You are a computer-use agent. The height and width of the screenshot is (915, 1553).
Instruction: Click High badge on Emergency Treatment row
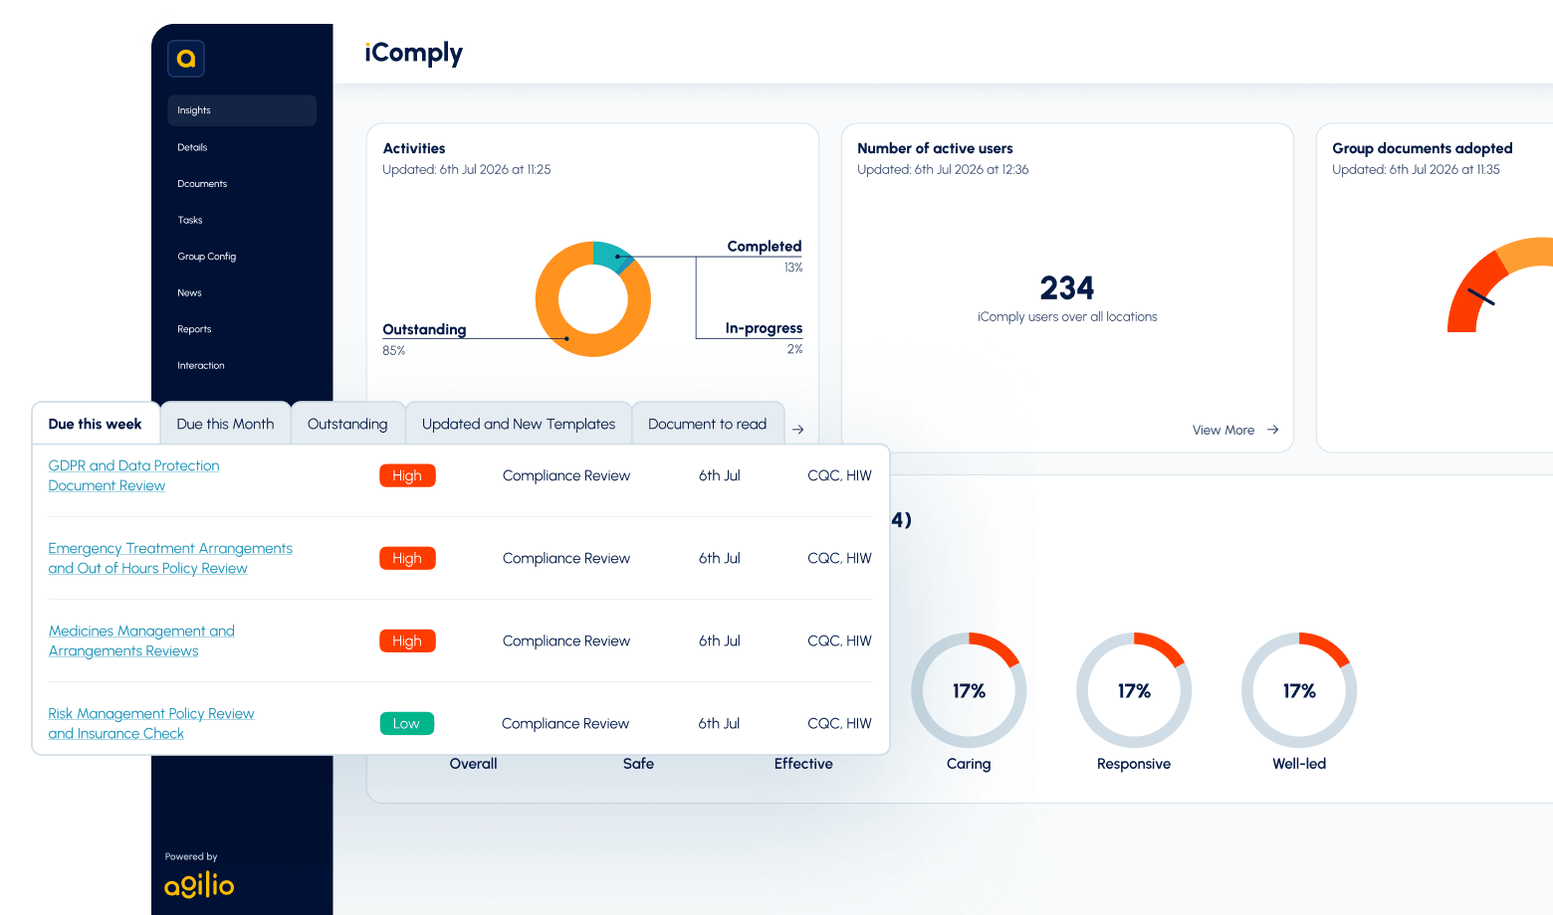407,558
